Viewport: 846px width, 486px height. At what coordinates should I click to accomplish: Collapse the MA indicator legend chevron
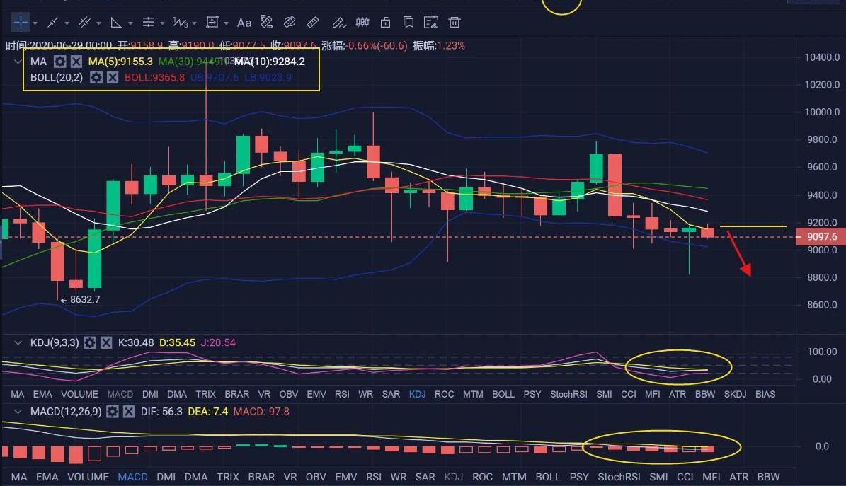click(18, 62)
